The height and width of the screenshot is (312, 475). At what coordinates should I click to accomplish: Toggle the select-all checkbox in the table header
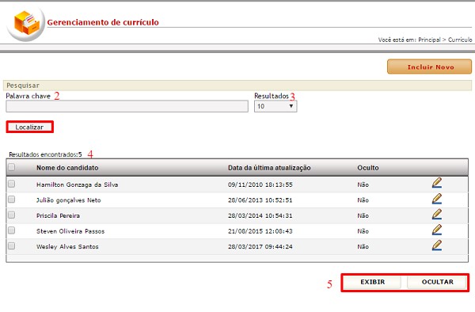(x=12, y=167)
